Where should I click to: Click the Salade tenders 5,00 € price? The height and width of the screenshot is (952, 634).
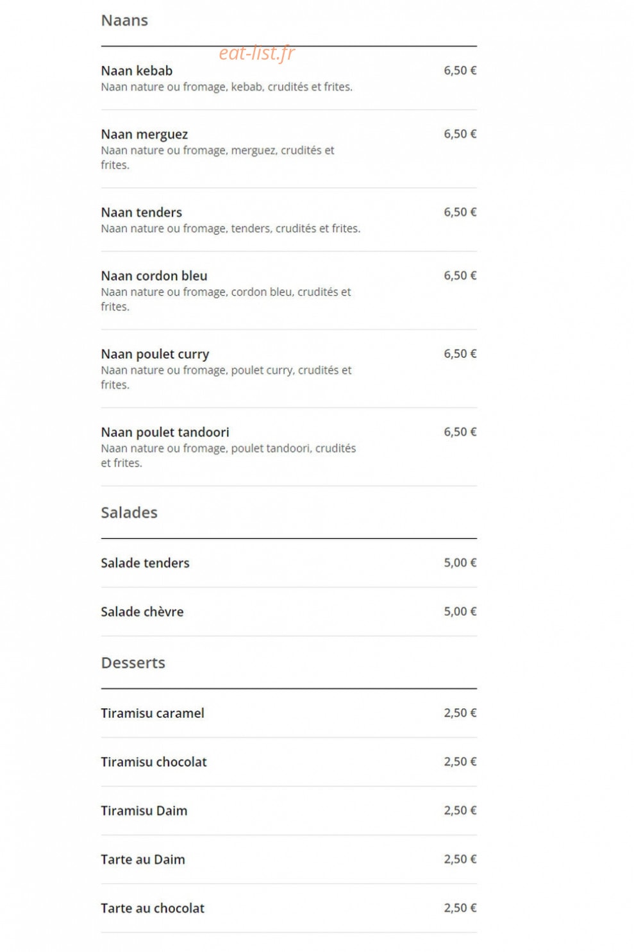click(460, 563)
